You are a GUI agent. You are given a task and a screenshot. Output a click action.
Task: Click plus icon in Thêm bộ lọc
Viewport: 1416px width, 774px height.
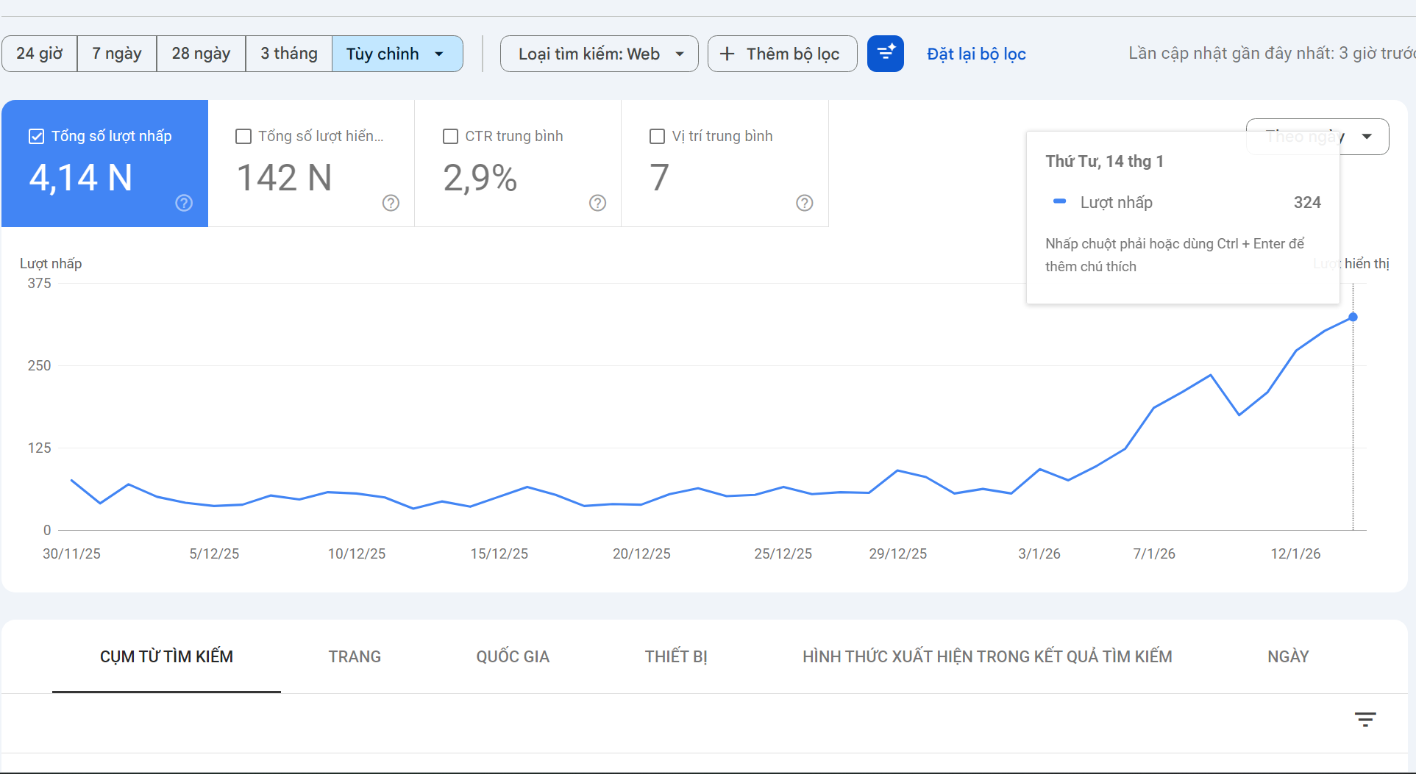(727, 54)
